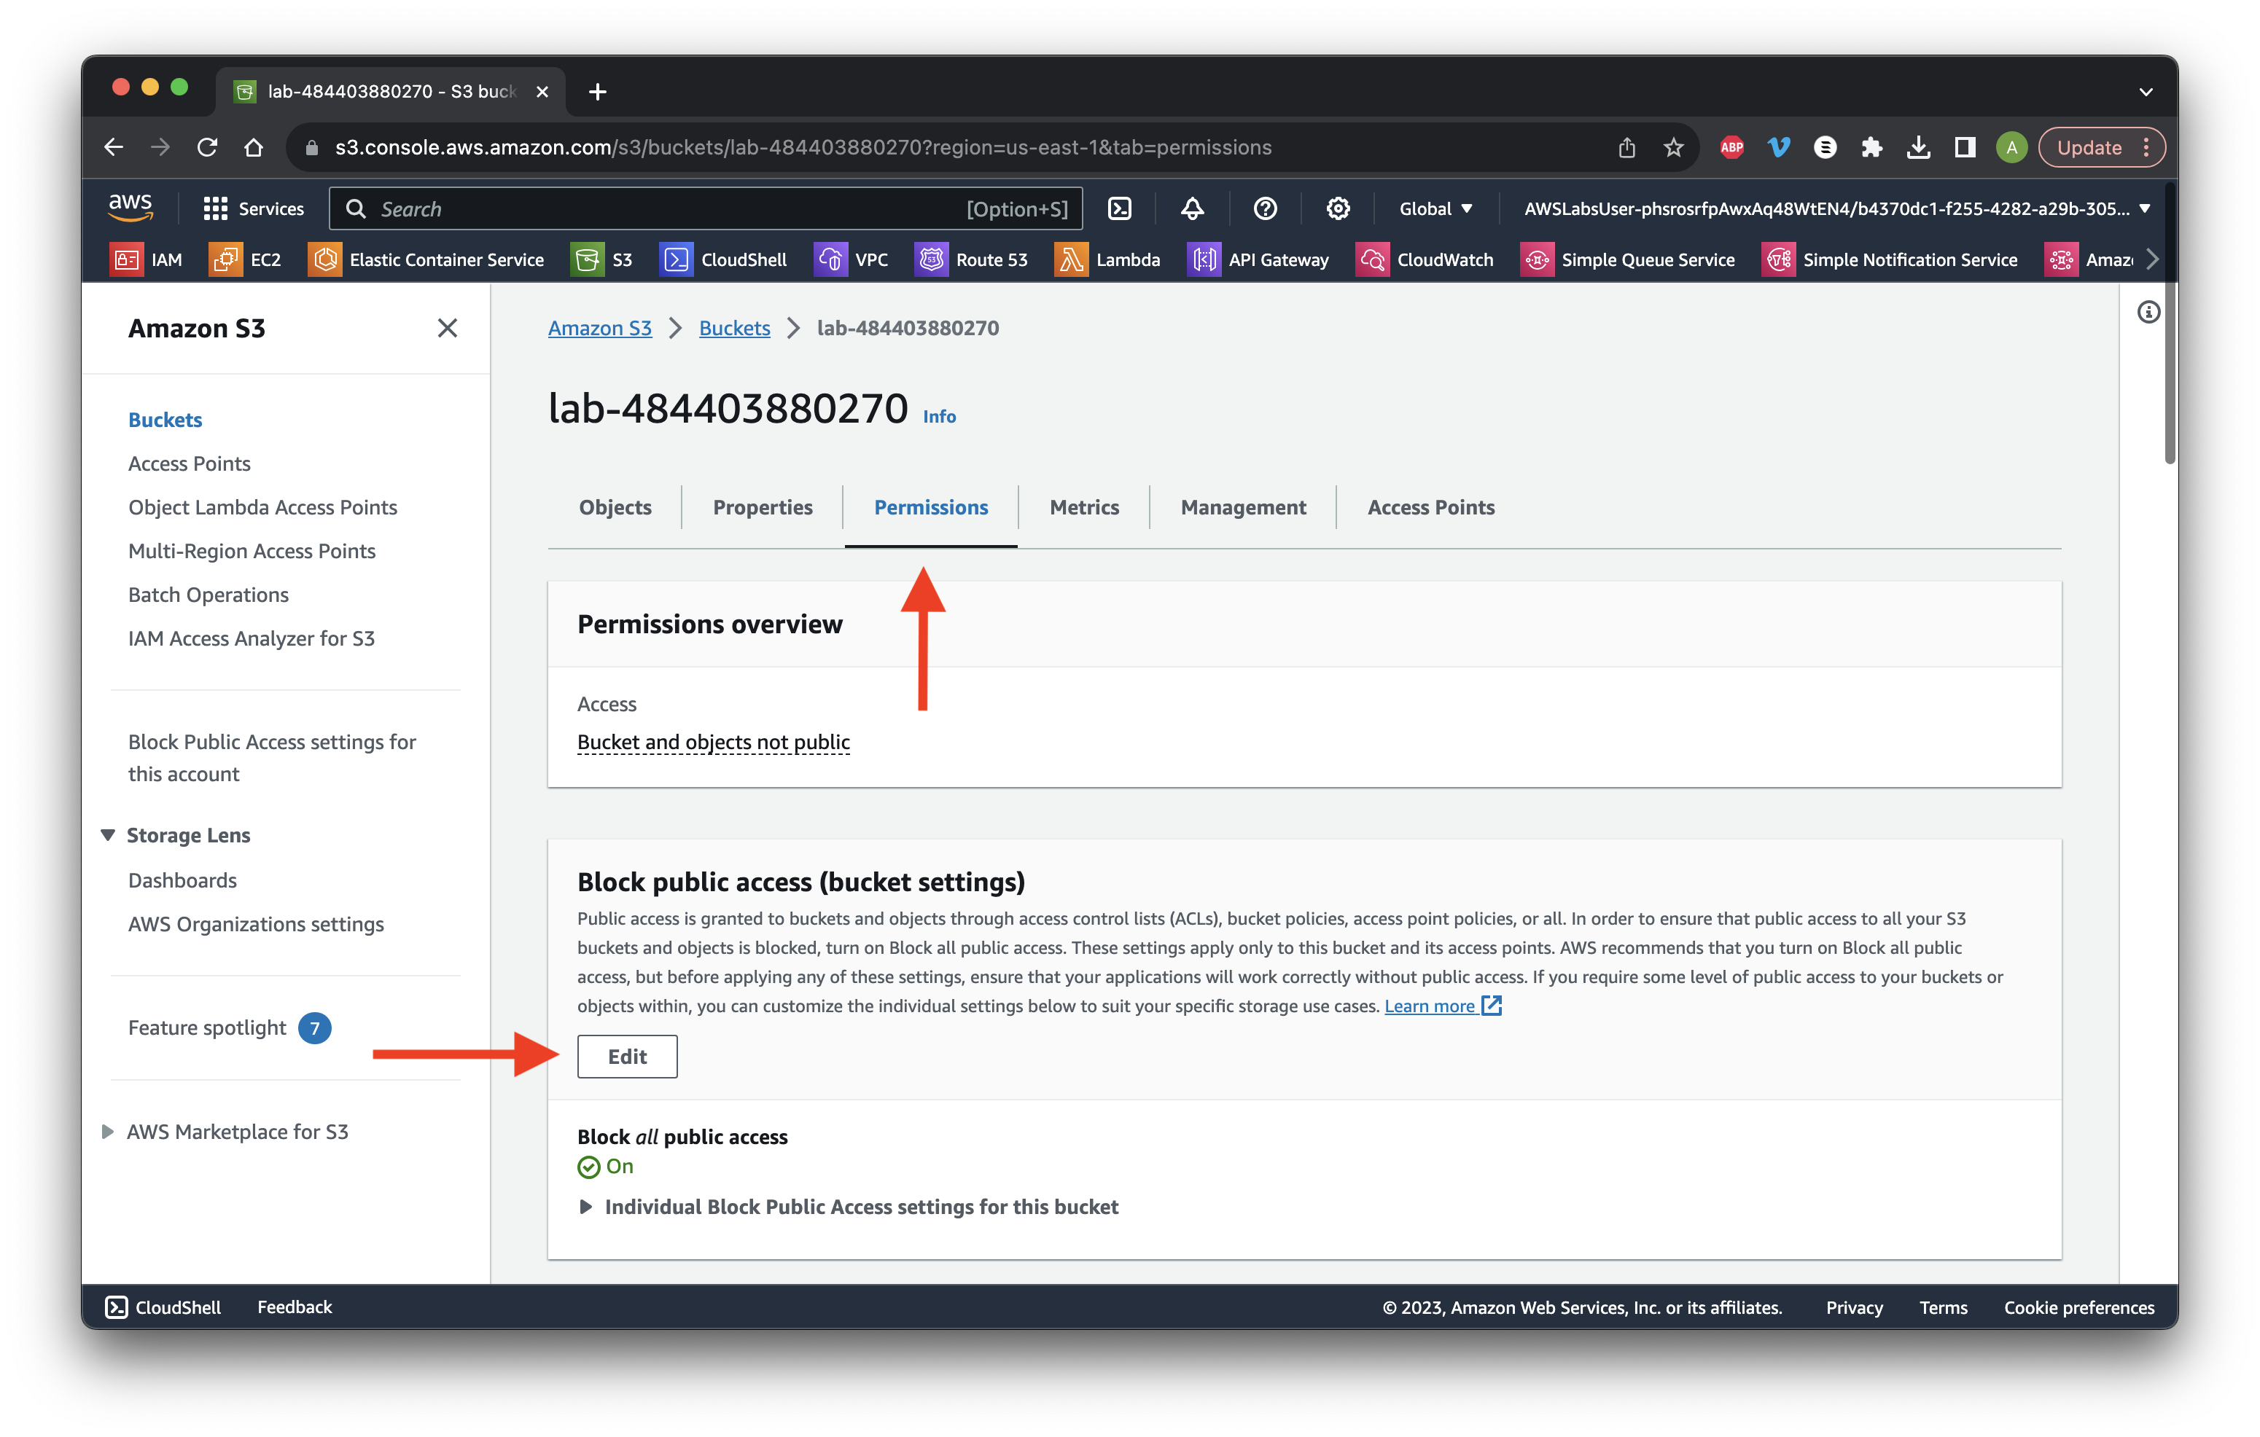This screenshot has height=1437, width=2260.
Task: Open Block Public Access settings for this account
Action: pos(272,758)
